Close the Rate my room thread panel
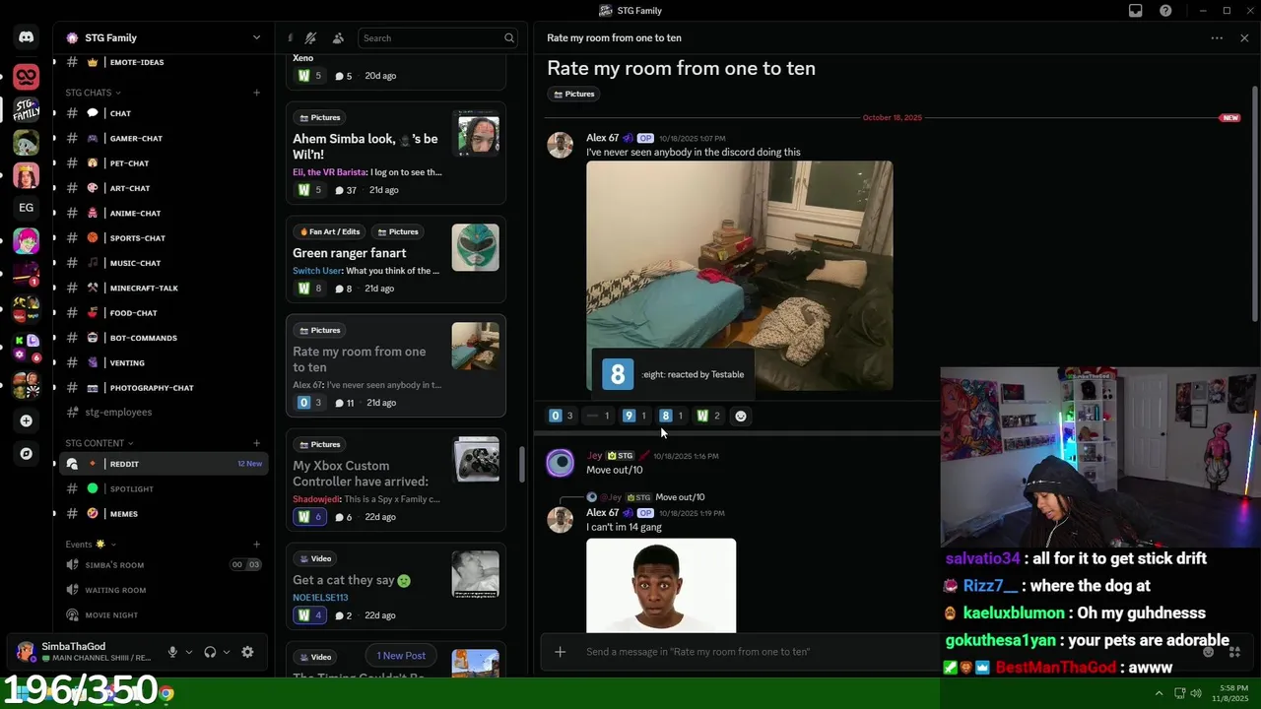 pos(1244,38)
